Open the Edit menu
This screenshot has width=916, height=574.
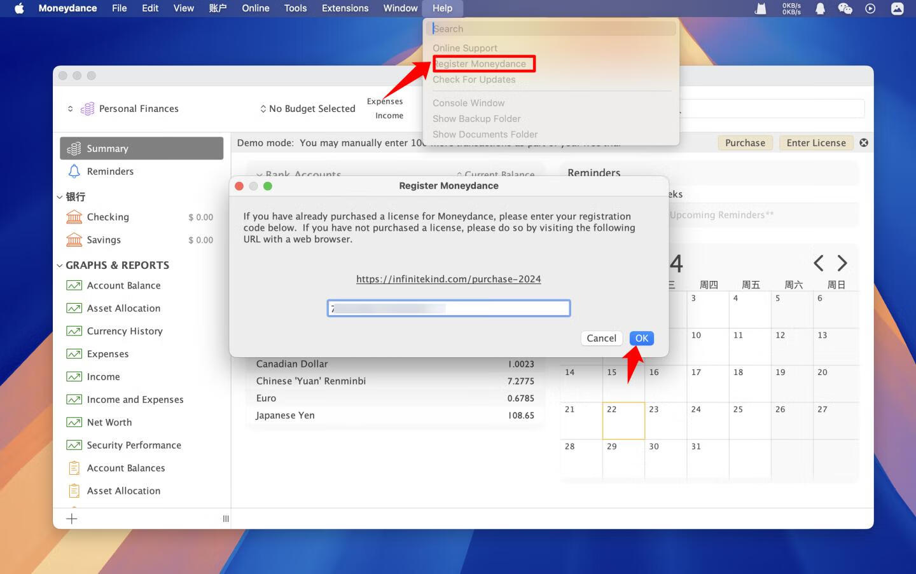click(150, 8)
